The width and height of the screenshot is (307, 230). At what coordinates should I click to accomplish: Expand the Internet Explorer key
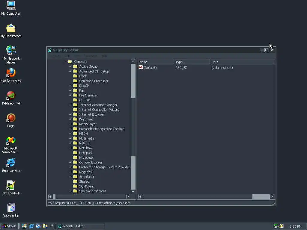[70, 114]
